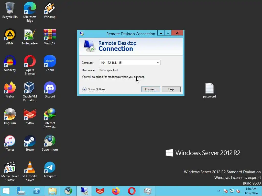Click the Media Player Classic desktop icon
The width and height of the screenshot is (262, 196).
[x=10, y=171]
